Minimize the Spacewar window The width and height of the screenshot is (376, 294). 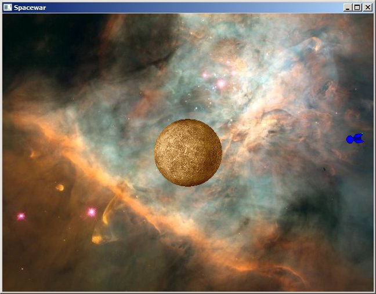coord(348,8)
